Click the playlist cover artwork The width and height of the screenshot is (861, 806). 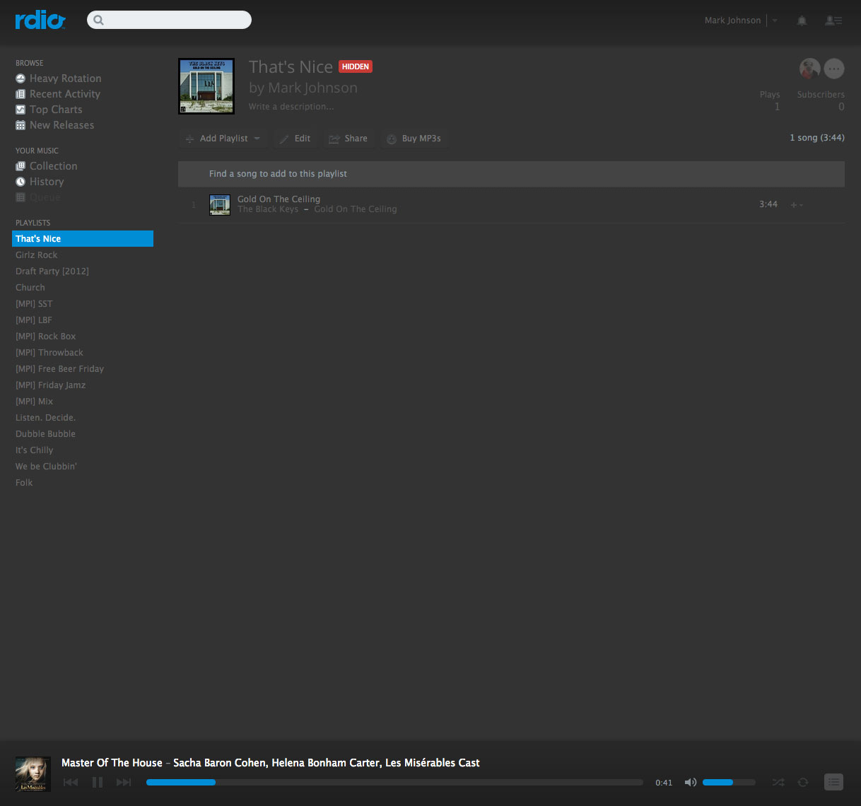coord(206,86)
